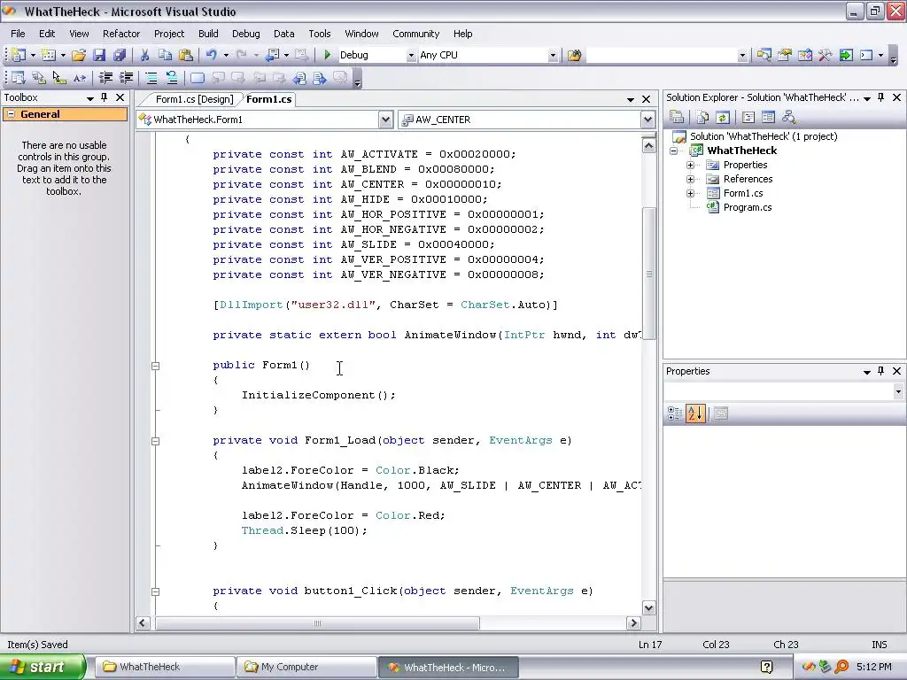
Task: Open the Solution Explorer toolbar icon
Action: pos(764,55)
